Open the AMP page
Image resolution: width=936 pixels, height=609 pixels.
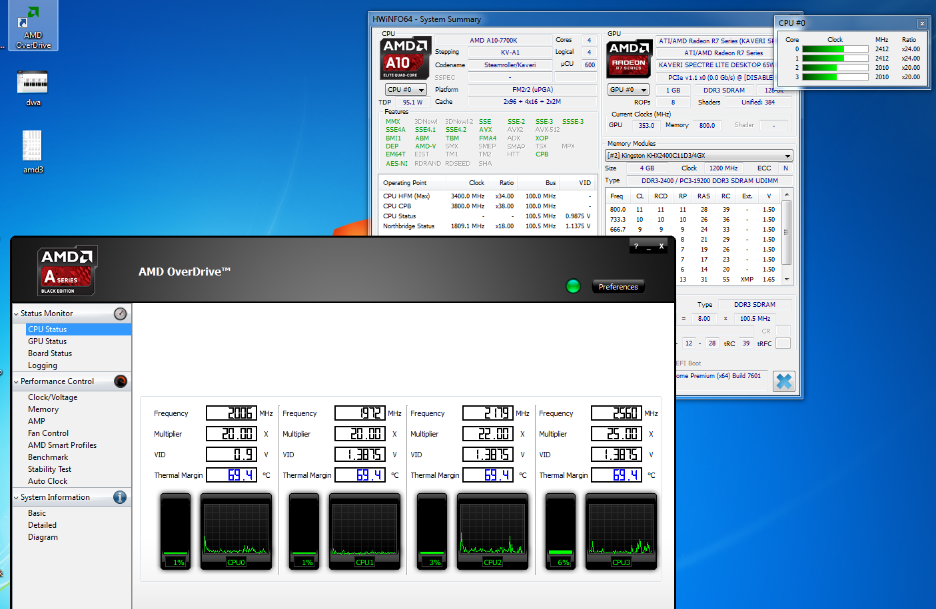(x=37, y=421)
